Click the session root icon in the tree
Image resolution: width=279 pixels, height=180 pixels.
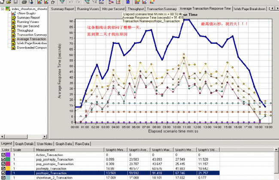(8, 9)
